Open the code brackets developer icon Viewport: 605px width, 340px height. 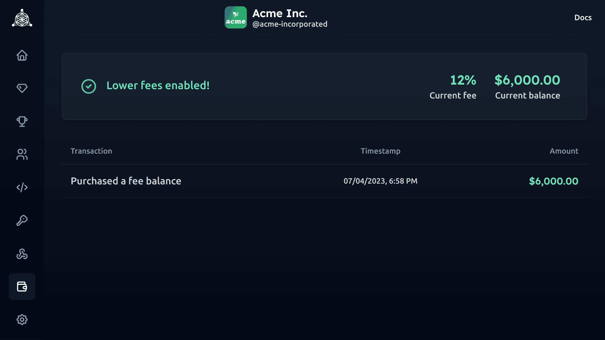click(x=22, y=187)
